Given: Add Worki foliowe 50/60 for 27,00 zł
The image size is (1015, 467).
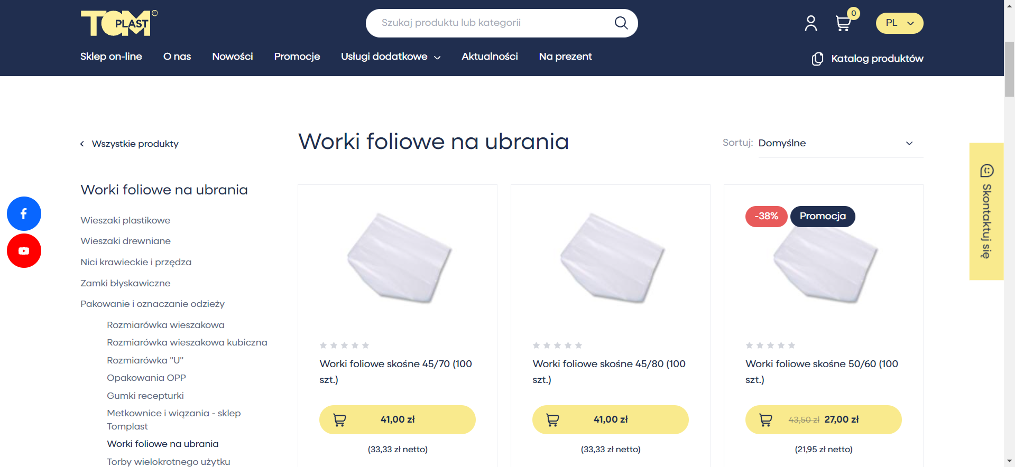Looking at the screenshot, I should [x=823, y=419].
